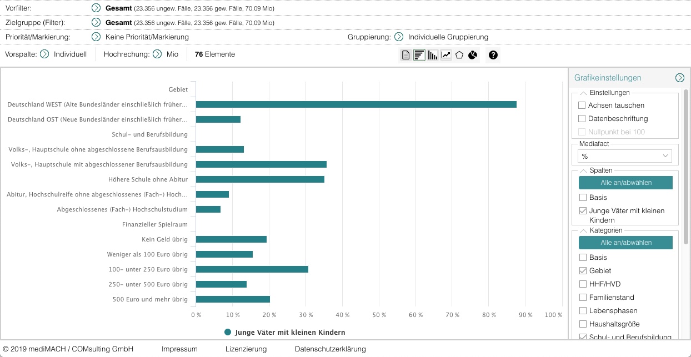Open the Priorität/Markierung selector arrow
This screenshot has width=691, height=357.
pos(96,37)
